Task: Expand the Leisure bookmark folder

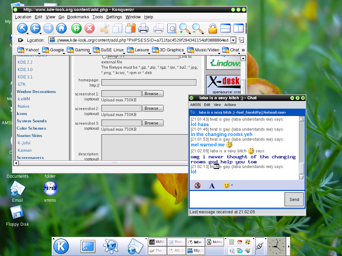Action: 138,50
